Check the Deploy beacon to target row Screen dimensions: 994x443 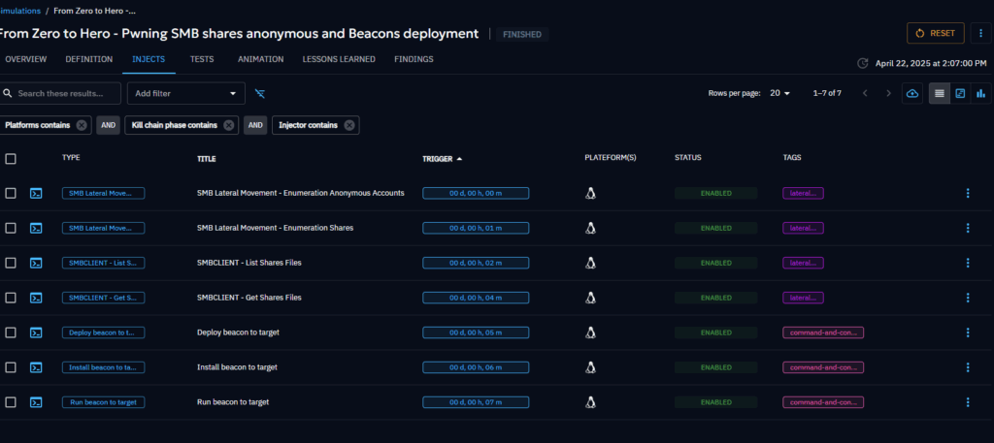point(11,332)
